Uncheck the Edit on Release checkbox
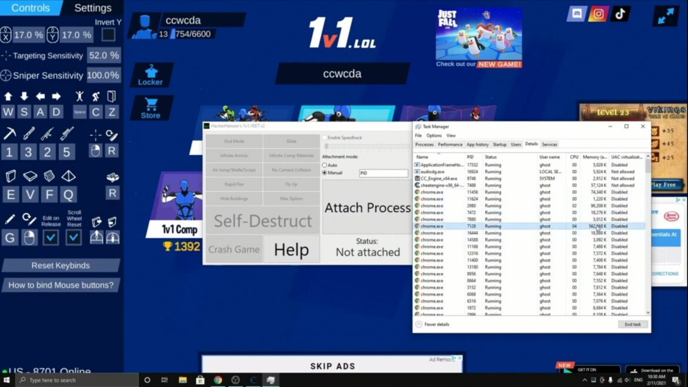Image resolution: width=688 pixels, height=387 pixels. click(51, 237)
